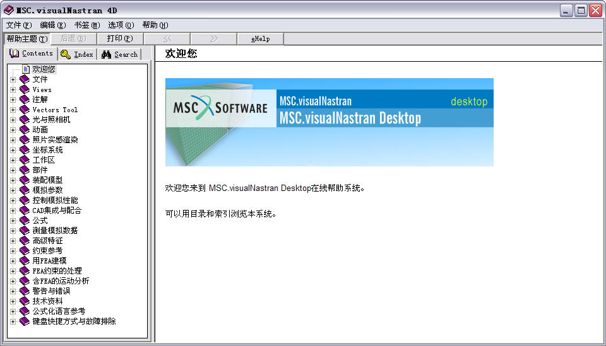This screenshot has width=606, height=346.
Task: Click the 打印(P) print button
Action: coord(120,38)
